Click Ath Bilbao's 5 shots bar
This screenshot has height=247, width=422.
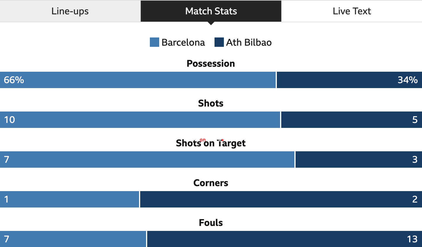(351, 120)
